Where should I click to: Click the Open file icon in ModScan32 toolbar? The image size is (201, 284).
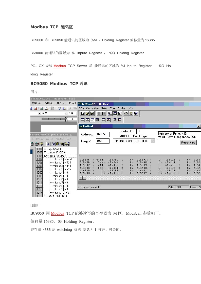(87, 114)
